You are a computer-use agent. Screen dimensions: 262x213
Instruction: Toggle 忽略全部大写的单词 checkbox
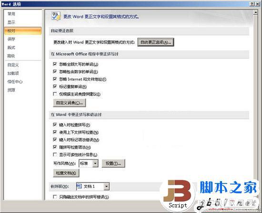55,64
